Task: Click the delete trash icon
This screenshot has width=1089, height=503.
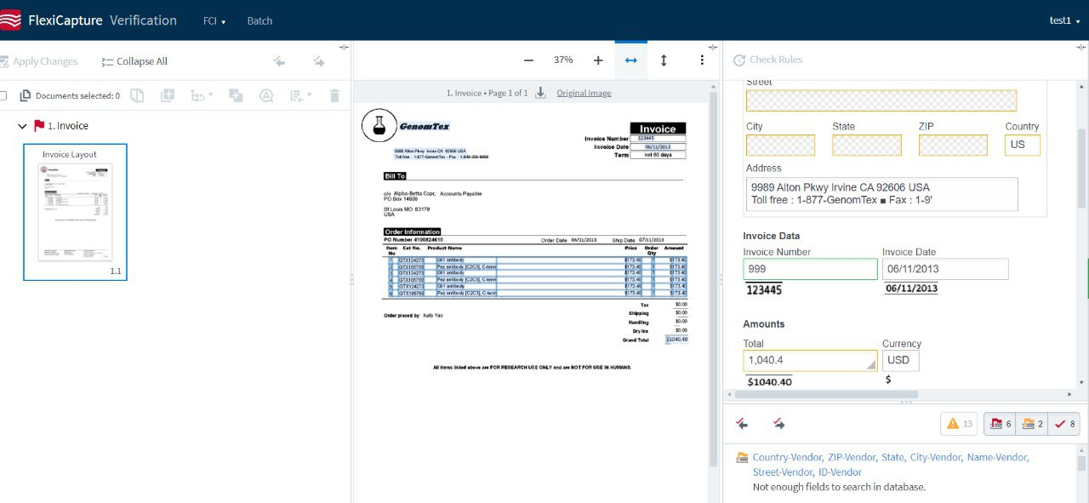Action: point(334,95)
